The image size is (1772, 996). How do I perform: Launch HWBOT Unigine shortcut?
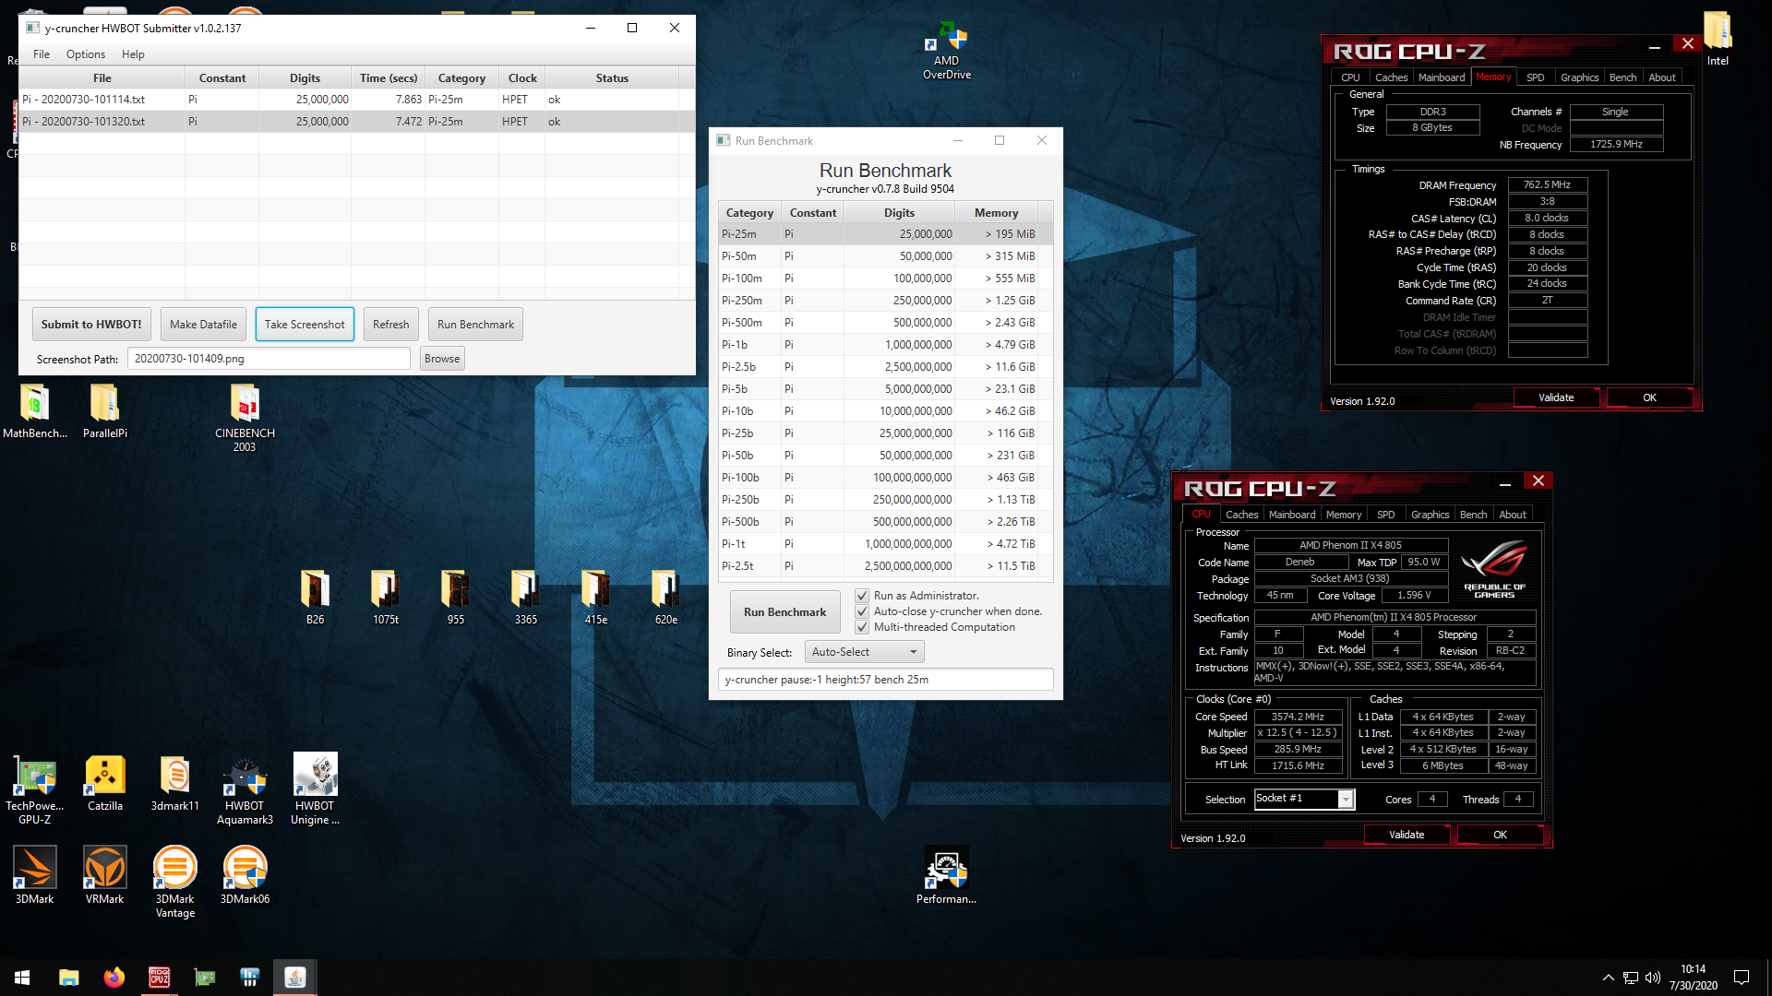pyautogui.click(x=315, y=789)
